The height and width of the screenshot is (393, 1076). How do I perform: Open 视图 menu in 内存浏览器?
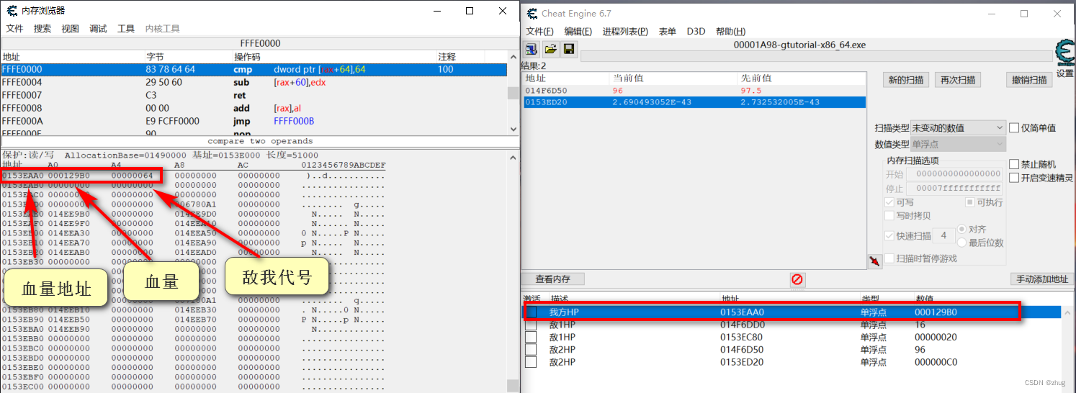(70, 29)
